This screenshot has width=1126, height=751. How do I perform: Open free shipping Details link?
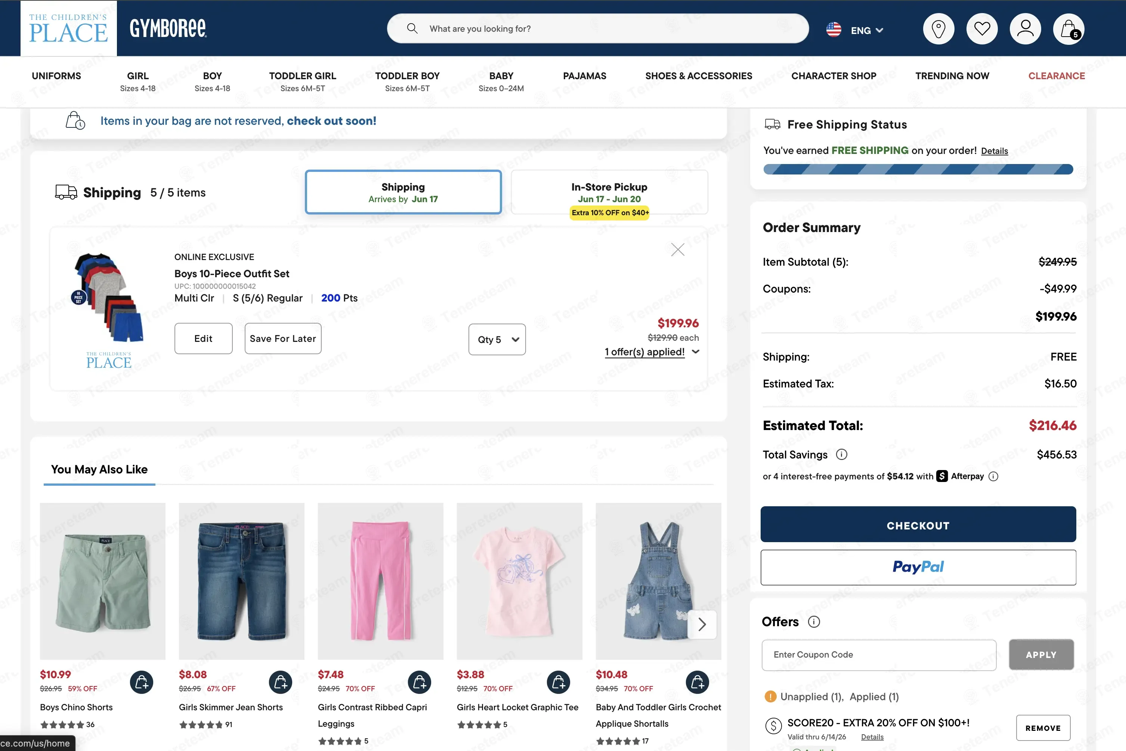point(994,151)
